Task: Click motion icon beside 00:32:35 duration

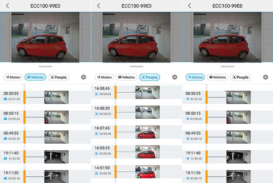Action: click(187, 99)
